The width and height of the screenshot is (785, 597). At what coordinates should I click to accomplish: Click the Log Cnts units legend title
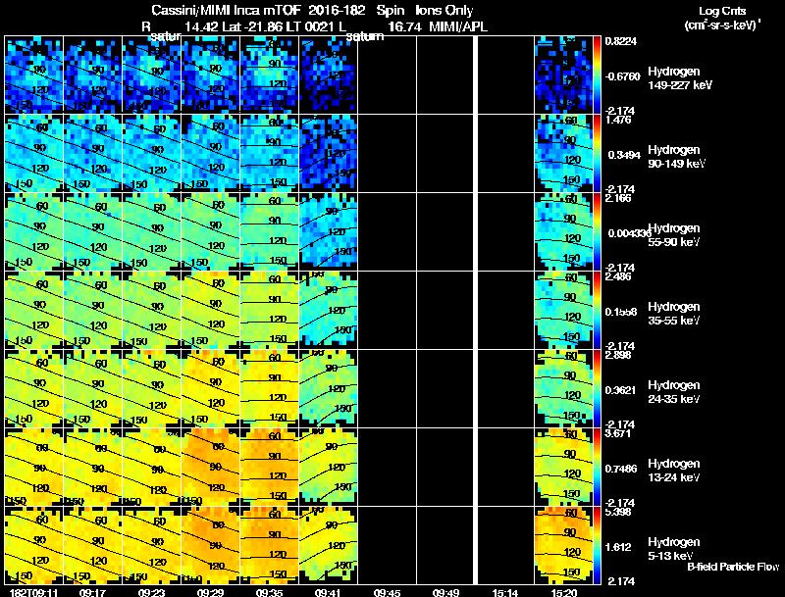pyautogui.click(x=722, y=18)
